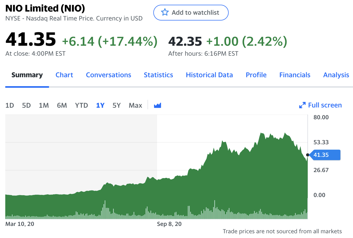The height and width of the screenshot is (238, 353).
Task: Switch to the Financials tab
Action: pyautogui.click(x=295, y=75)
